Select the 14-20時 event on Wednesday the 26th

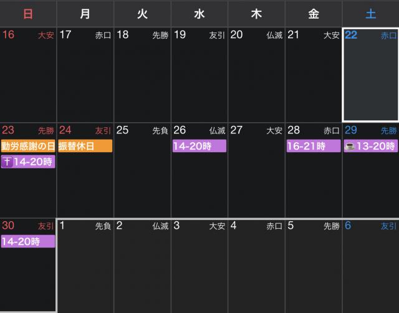point(199,147)
